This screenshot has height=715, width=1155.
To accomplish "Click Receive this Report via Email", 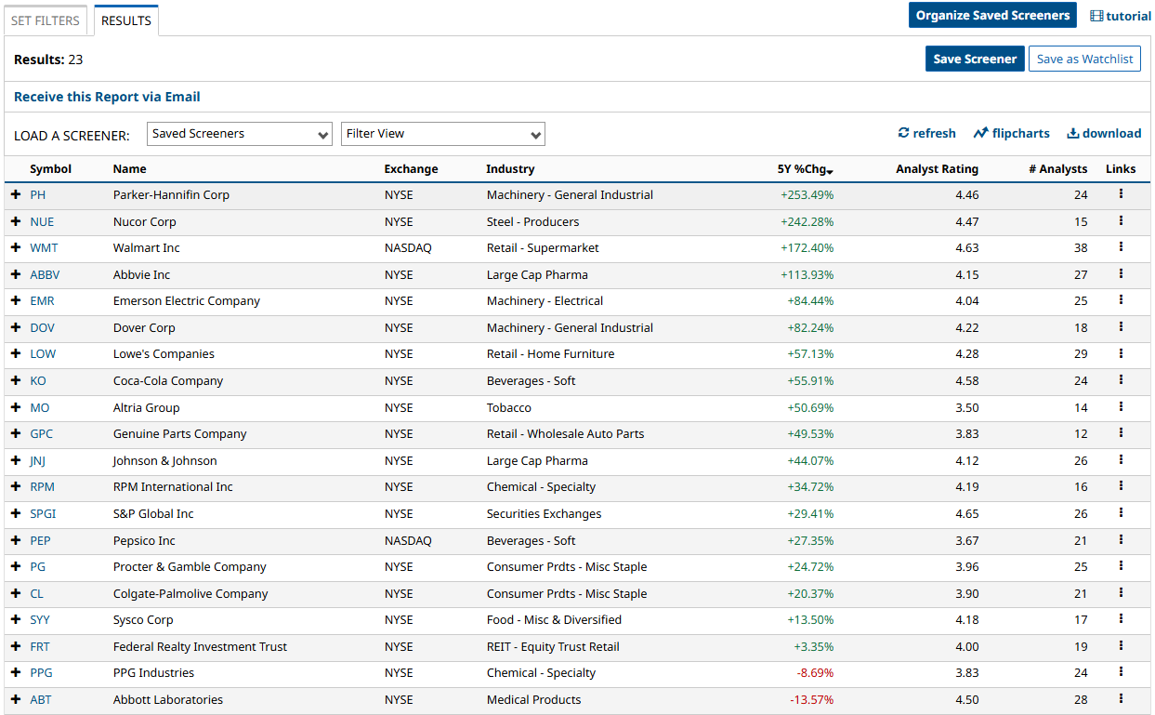I will [x=107, y=97].
